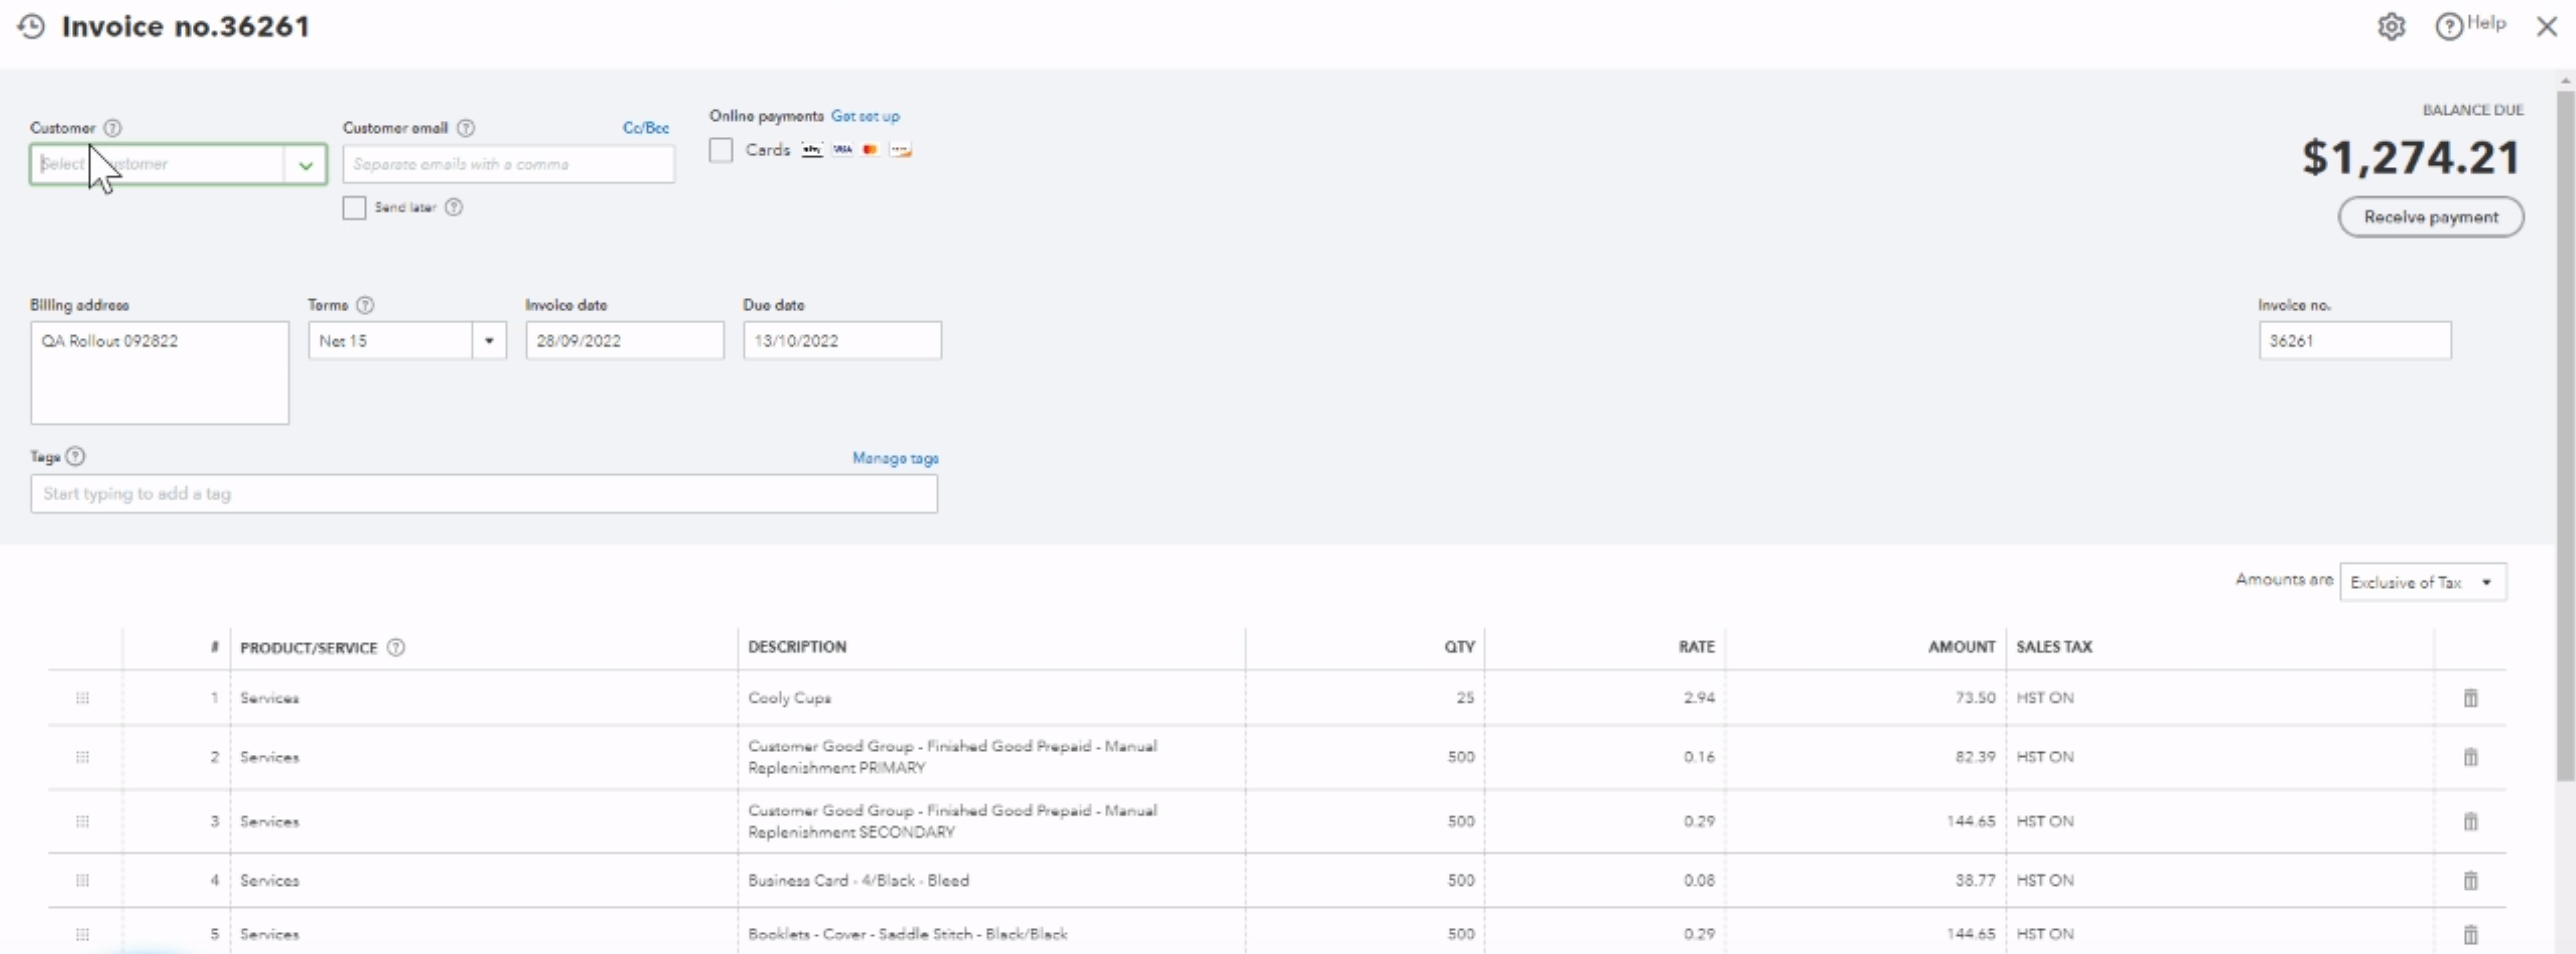The height and width of the screenshot is (954, 2576).
Task: Expand the Select a customer dropdown
Action: coord(305,165)
